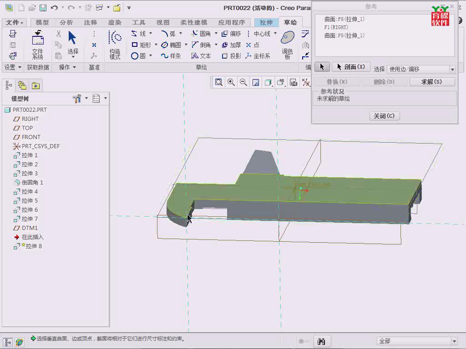This screenshot has width=466, height=349.
Task: Toggle the display style icon in graphics toolbar
Action: coord(268,82)
